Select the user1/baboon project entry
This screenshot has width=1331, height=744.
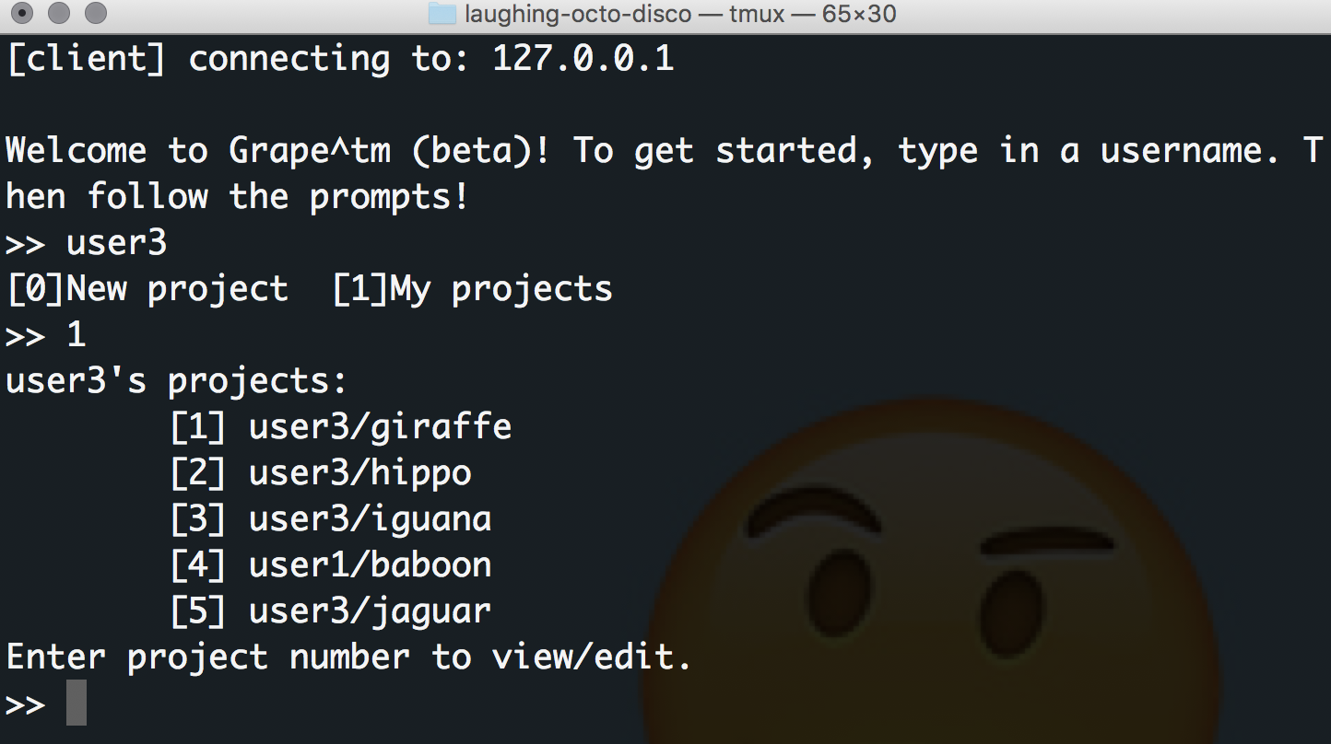[x=331, y=565]
